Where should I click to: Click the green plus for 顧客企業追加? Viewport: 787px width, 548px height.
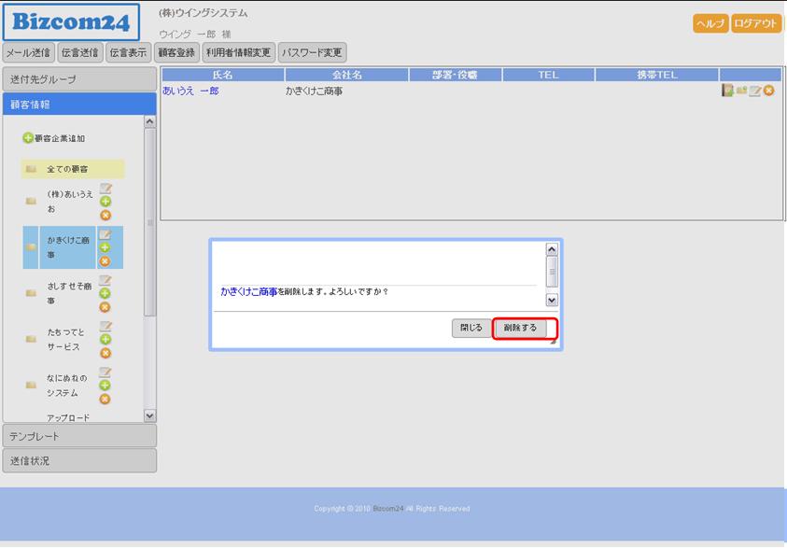[28, 138]
